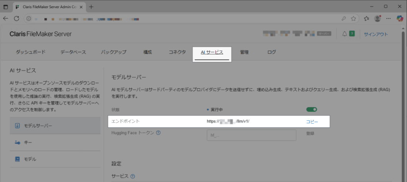
Task: Open the favorites list icon
Action: 366,19
